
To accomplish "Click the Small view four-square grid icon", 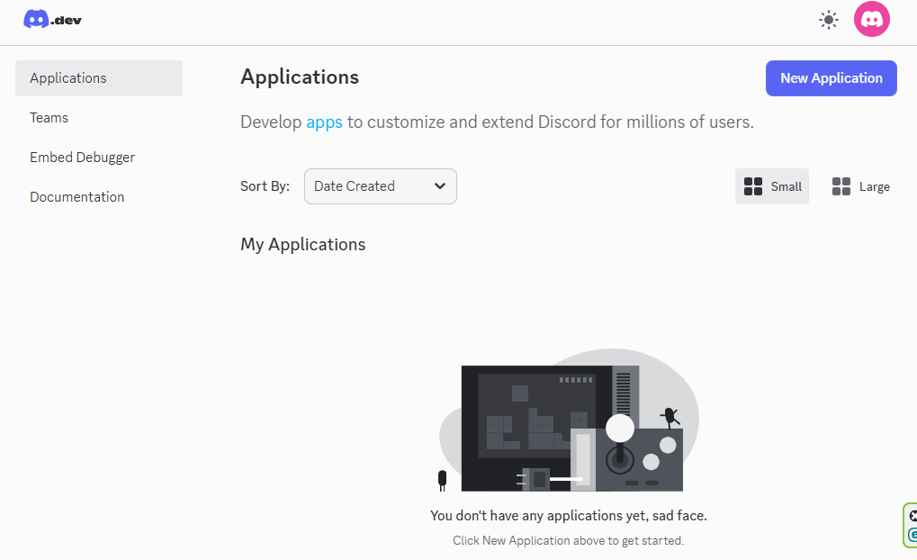I will click(753, 186).
